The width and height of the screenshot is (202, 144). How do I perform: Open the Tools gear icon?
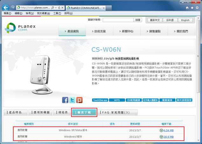[197, 8]
